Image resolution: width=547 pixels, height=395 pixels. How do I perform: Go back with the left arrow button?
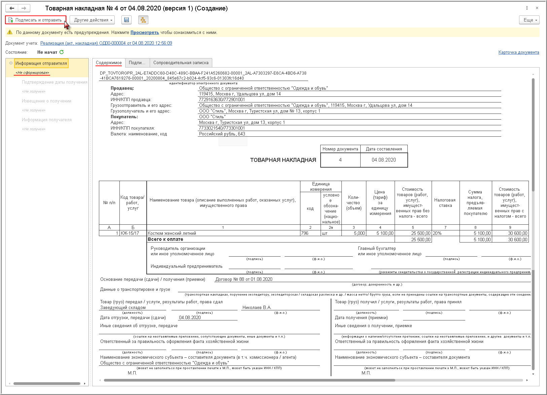point(12,8)
